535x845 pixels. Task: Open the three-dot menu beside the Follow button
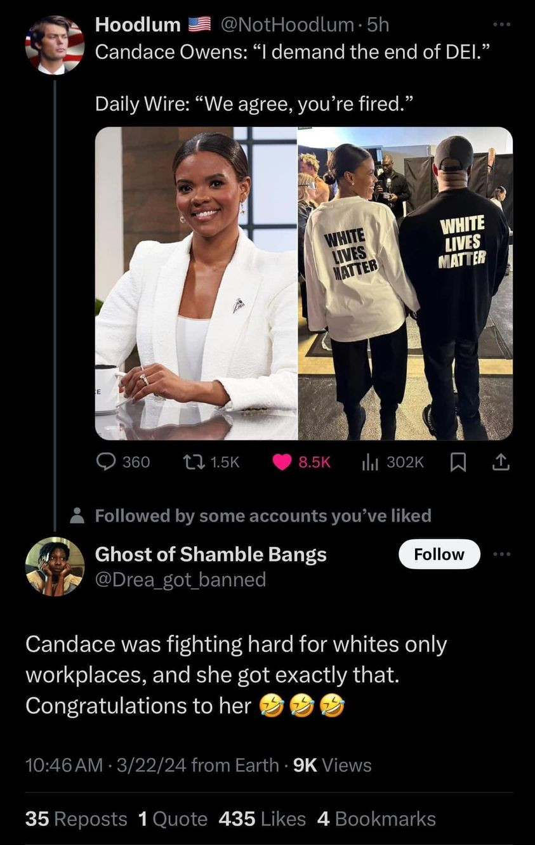501,554
